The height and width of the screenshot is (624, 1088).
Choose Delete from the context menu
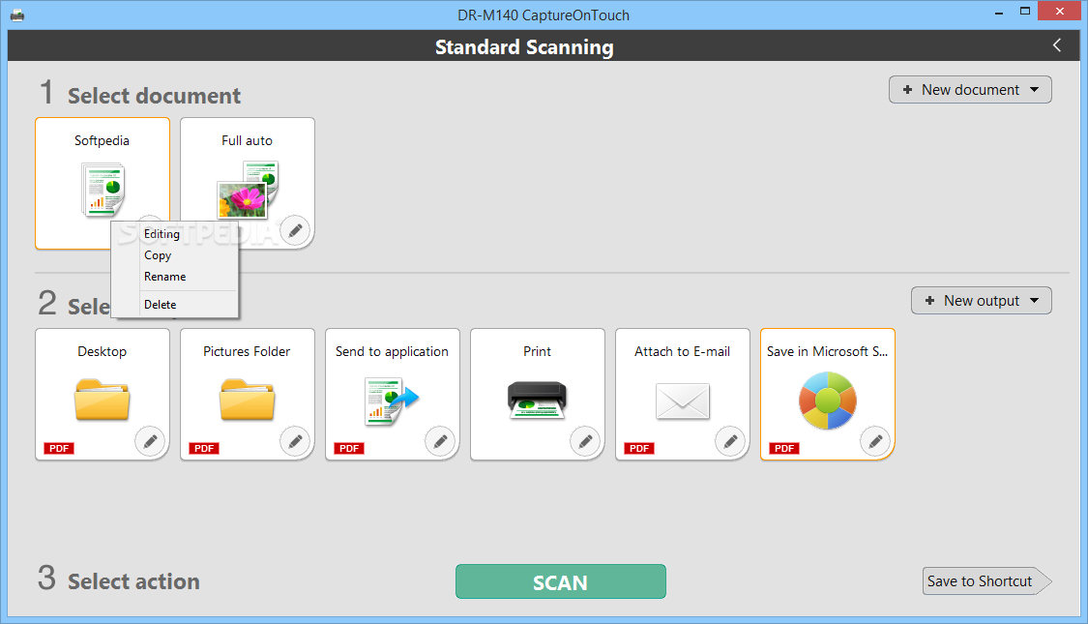[161, 305]
